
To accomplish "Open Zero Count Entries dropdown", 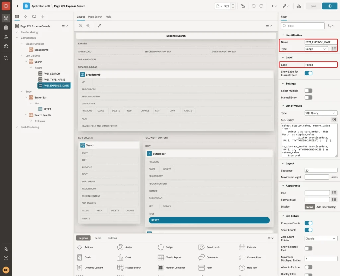I will pyautogui.click(x=321, y=238).
